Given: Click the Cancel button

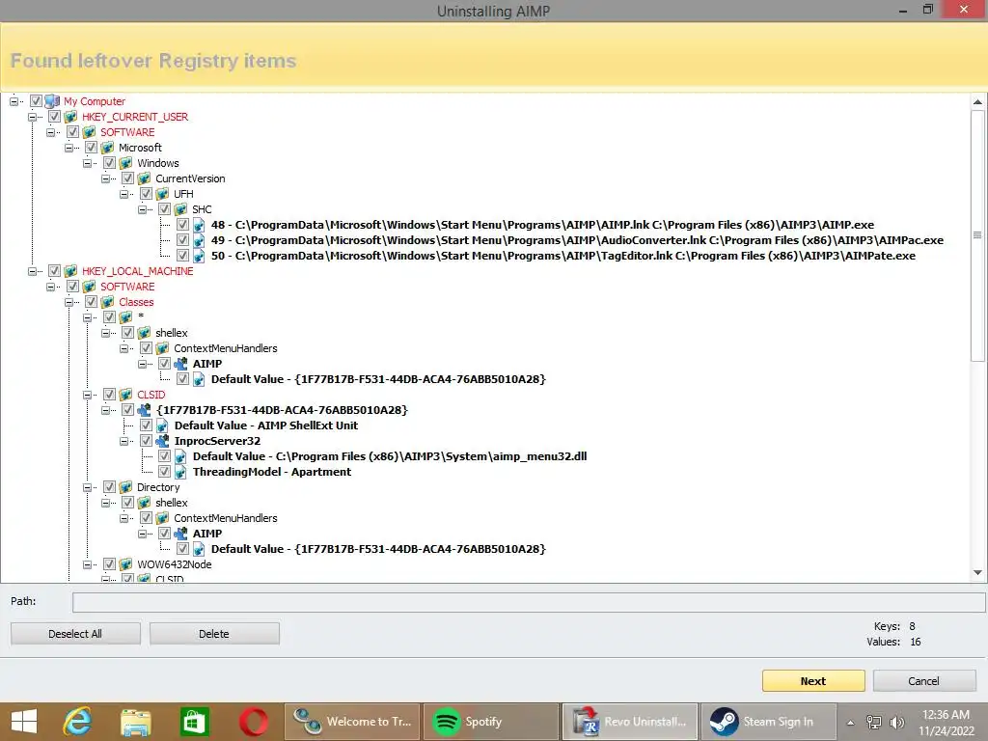Looking at the screenshot, I should pos(924,681).
